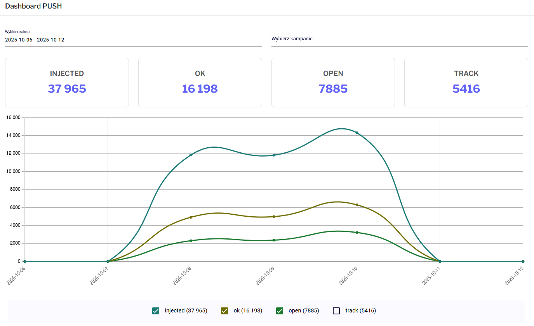Disable the open series checkbox
The image size is (534, 326).
pos(279,310)
